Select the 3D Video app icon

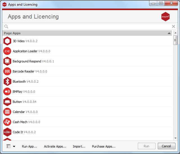pos(7,41)
